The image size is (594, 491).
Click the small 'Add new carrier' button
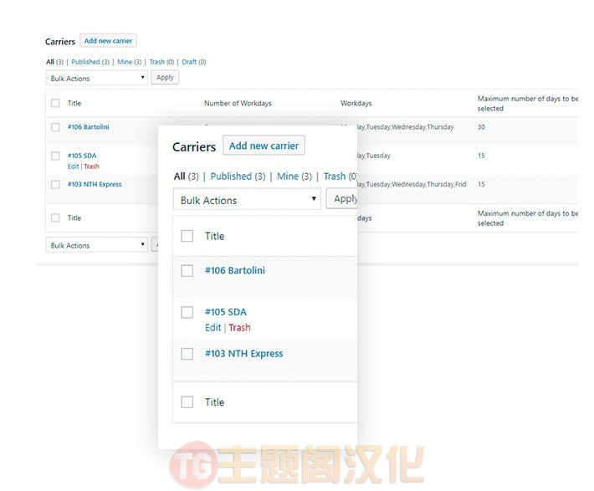108,40
